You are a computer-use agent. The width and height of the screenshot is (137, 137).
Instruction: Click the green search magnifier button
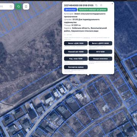coord(19,6)
